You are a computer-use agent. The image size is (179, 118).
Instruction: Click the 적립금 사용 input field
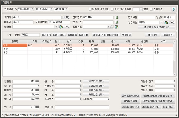coord(165,90)
